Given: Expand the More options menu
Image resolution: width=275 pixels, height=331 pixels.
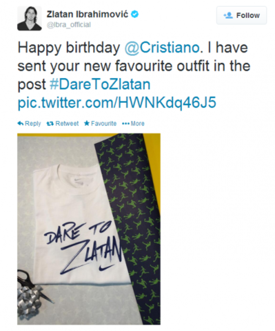Looking at the screenshot, I should coord(133,123).
